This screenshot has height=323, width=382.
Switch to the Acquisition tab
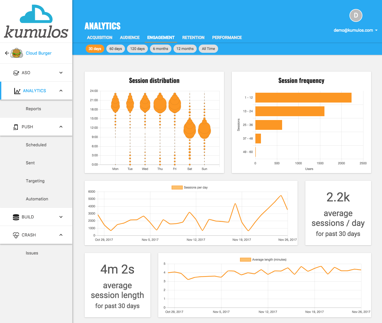tap(100, 38)
